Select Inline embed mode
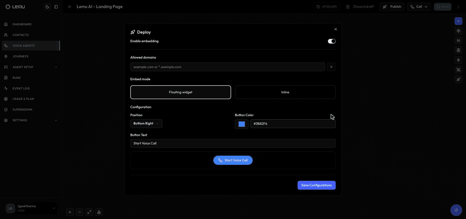This screenshot has width=466, height=219. [285, 92]
